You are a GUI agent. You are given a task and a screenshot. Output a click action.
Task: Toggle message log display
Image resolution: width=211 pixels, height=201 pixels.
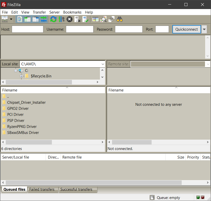(x=20, y=19)
